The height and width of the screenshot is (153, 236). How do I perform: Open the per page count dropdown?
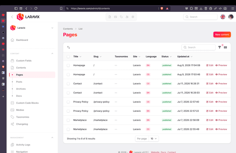pyautogui.click(x=154, y=139)
